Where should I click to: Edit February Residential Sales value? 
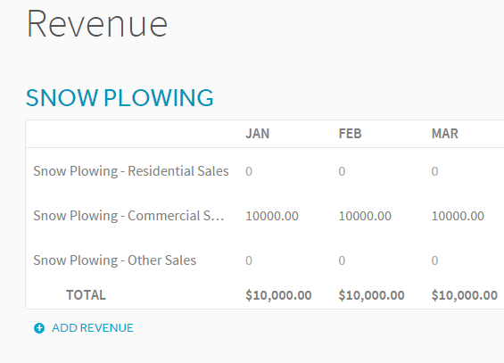342,171
